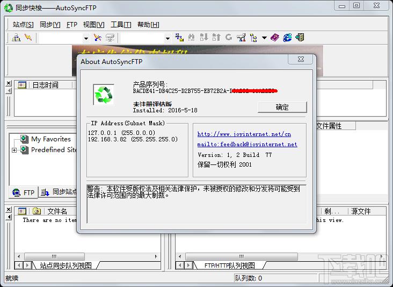Click the purple help book toolbar icon
The image size is (393, 287).
(x=275, y=38)
